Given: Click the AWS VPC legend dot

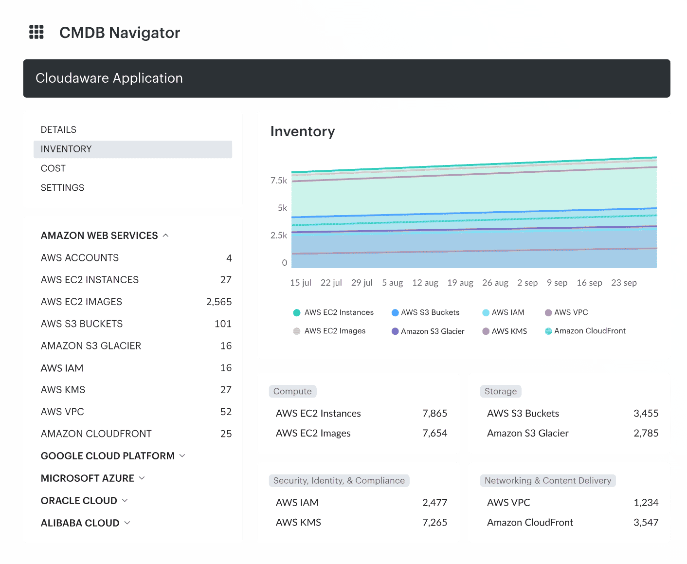Looking at the screenshot, I should pos(548,312).
